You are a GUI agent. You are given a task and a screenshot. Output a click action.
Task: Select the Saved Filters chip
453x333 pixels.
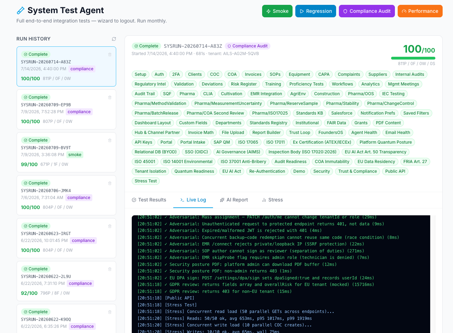pos(416,113)
